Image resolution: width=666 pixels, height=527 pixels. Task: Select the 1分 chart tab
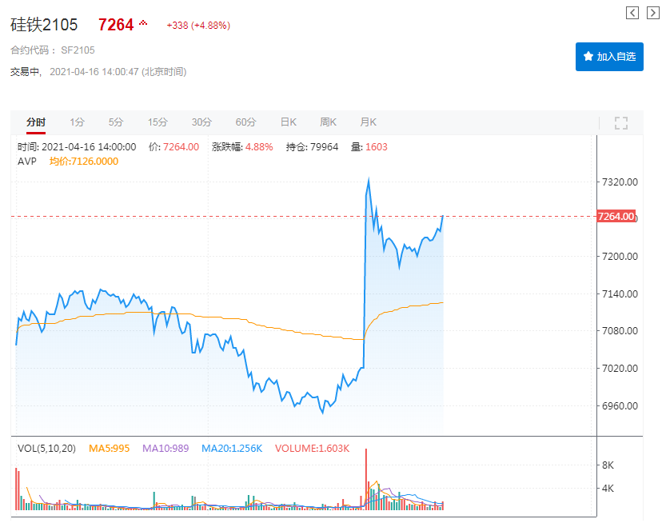(77, 122)
